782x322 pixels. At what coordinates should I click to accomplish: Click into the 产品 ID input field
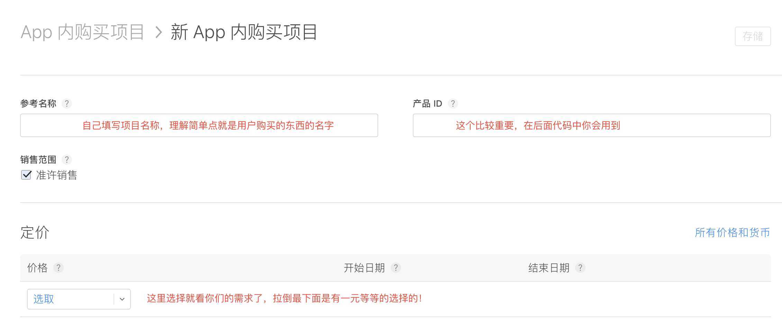click(591, 125)
